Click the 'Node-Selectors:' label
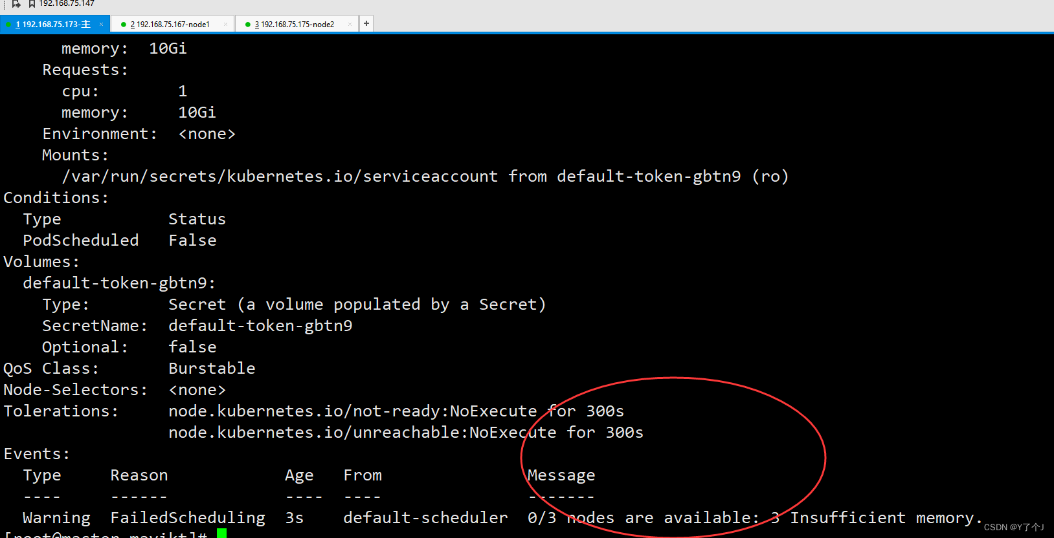Screen dimensions: 1054x538 pos(76,390)
